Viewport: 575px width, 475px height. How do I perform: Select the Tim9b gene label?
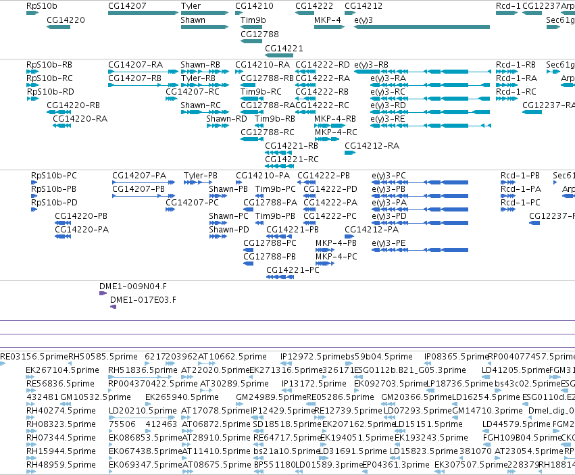tap(253, 20)
